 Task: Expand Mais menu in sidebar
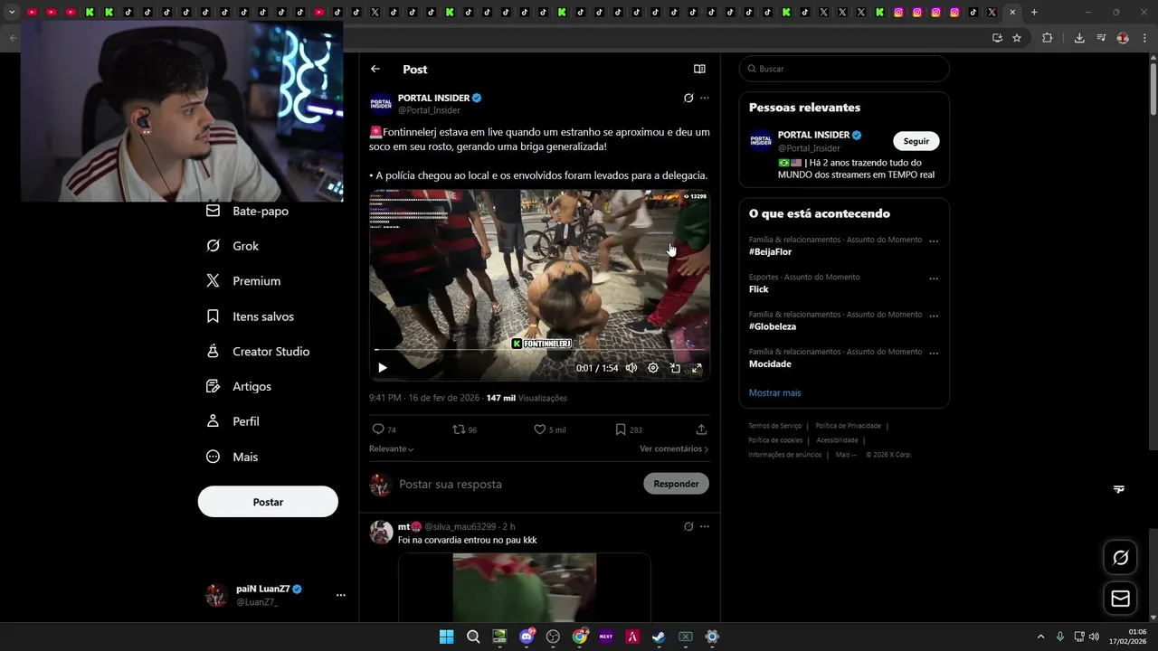[232, 457]
